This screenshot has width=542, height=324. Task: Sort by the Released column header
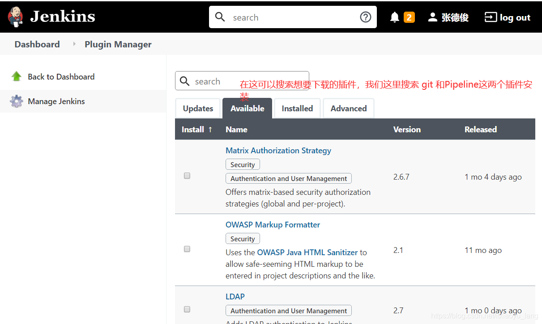click(481, 130)
